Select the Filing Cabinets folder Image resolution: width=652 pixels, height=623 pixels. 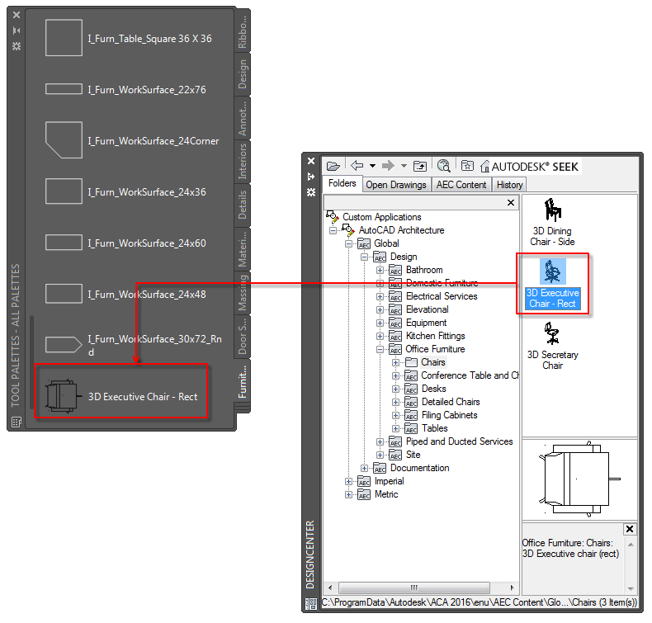(x=449, y=415)
